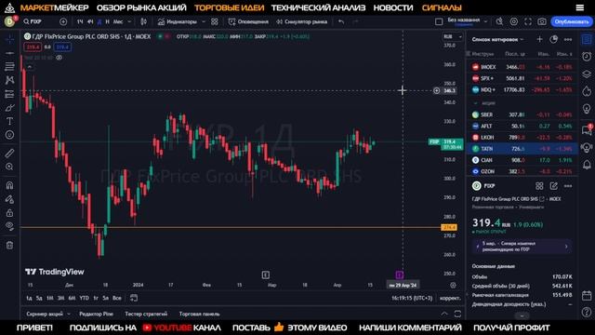Screen dimensions: 595x335
Task: Expand the timeframe dropdown arrow
Action: [129, 21]
